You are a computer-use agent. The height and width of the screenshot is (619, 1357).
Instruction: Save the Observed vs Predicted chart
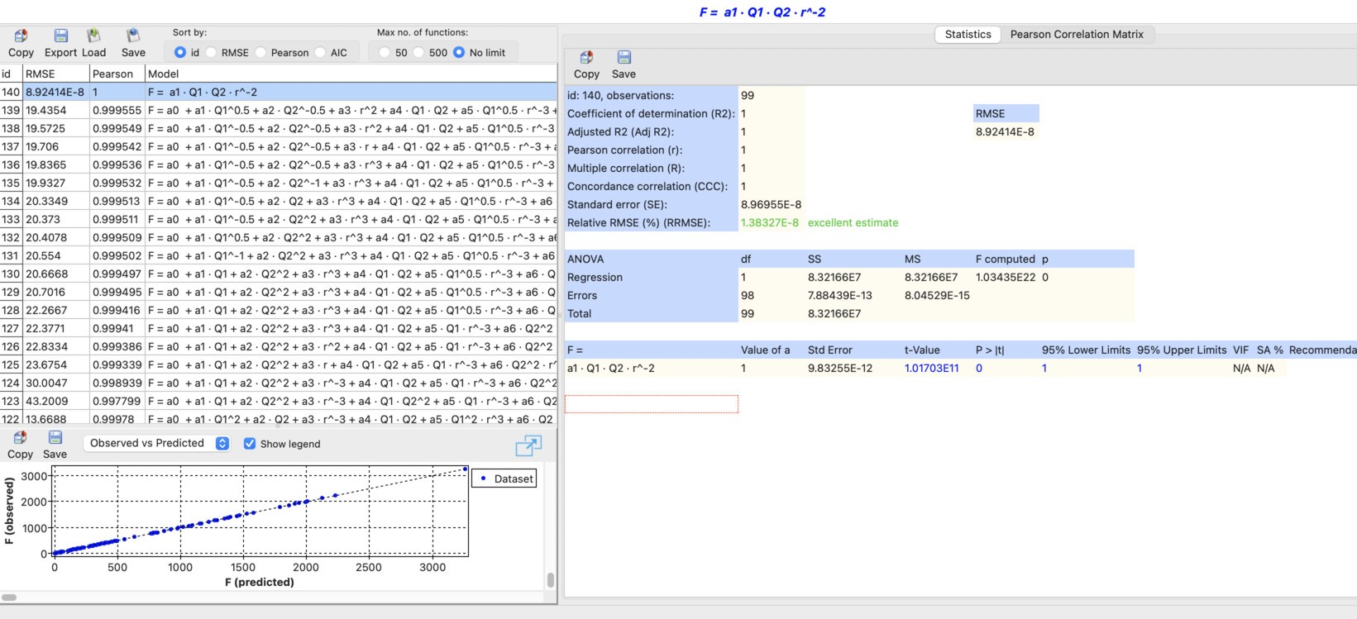click(x=55, y=438)
